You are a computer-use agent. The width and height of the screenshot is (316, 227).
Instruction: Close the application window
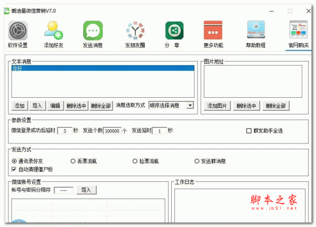click(x=308, y=11)
